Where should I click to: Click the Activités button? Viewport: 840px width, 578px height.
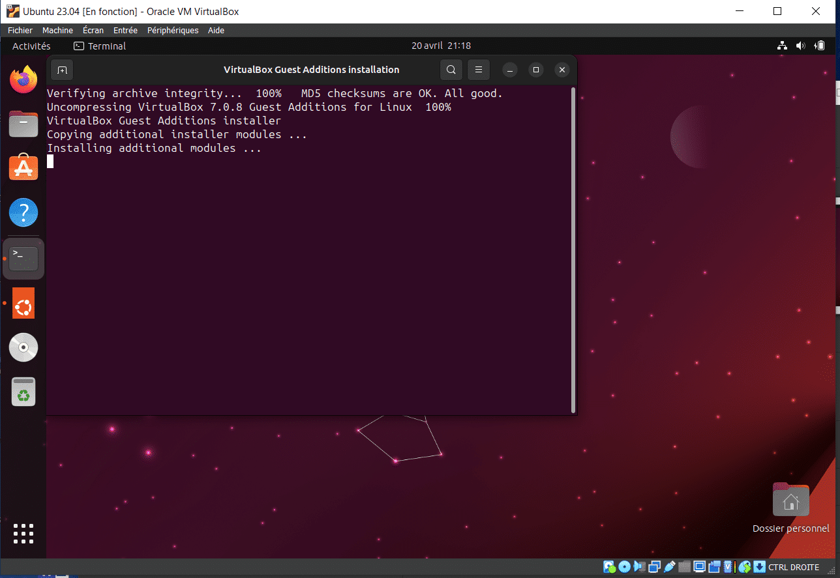coord(31,46)
